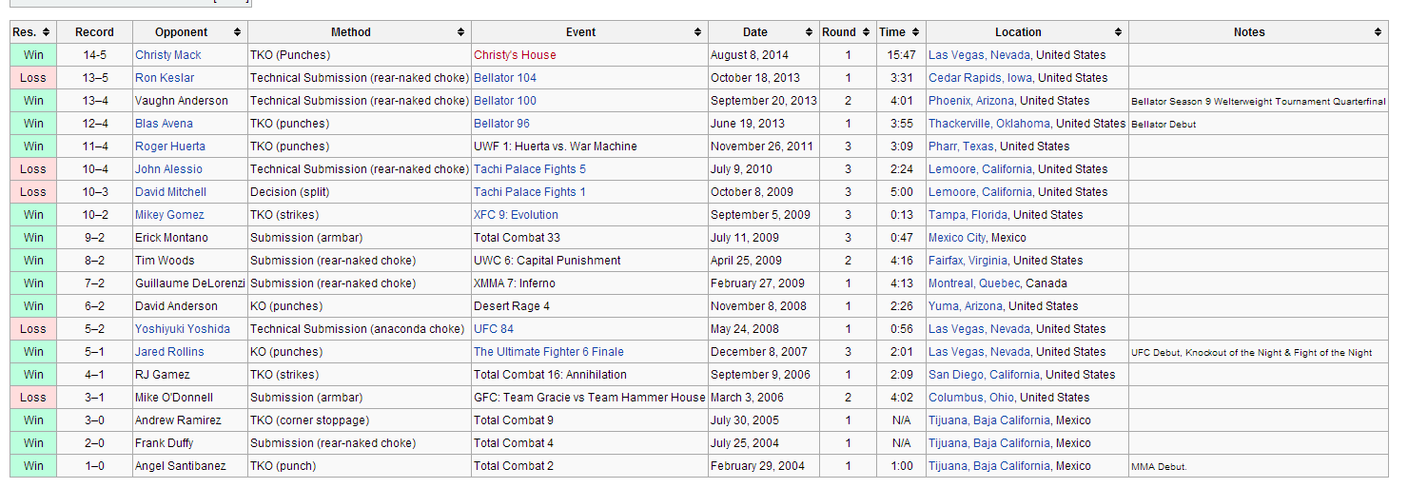Follow the Roger Huerta link
Viewport: 1408px width, 488px height.
coord(169,146)
